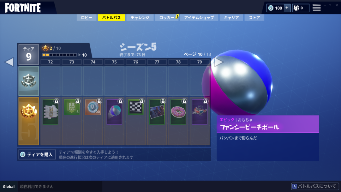Click the plus icon to add V-Bucks
This screenshot has height=192, width=341.
tap(287, 8)
